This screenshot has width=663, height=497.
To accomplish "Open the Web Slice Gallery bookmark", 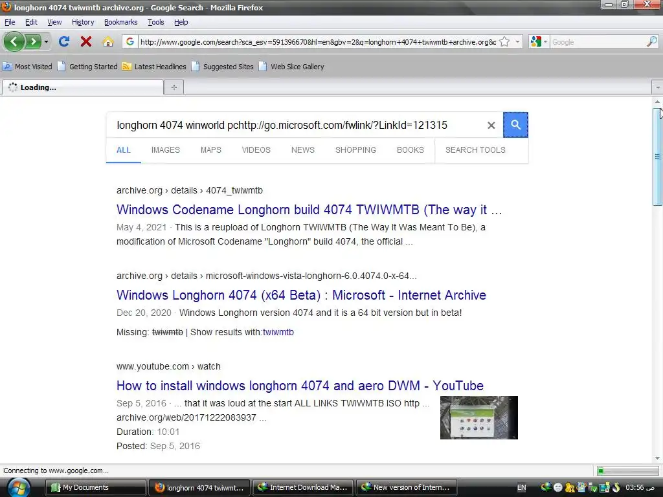I will 292,67.
